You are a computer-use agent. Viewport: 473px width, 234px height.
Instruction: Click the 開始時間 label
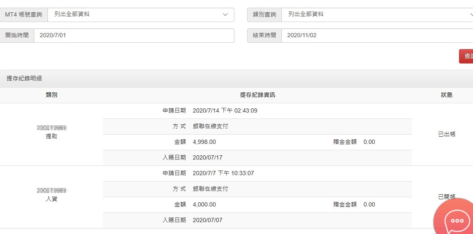[17, 36]
